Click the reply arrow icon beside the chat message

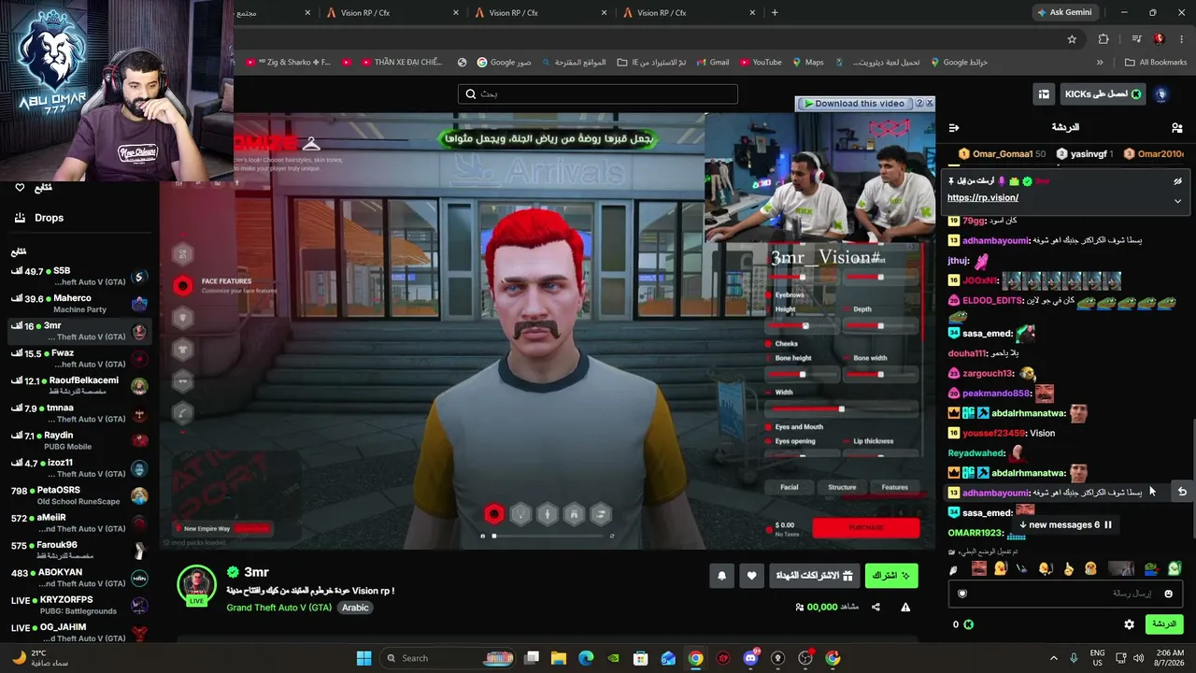click(1182, 492)
